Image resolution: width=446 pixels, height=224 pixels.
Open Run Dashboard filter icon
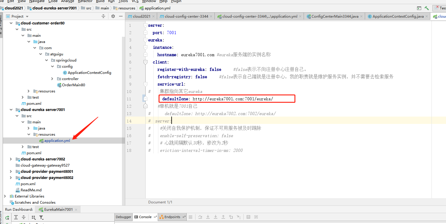click(x=41, y=218)
